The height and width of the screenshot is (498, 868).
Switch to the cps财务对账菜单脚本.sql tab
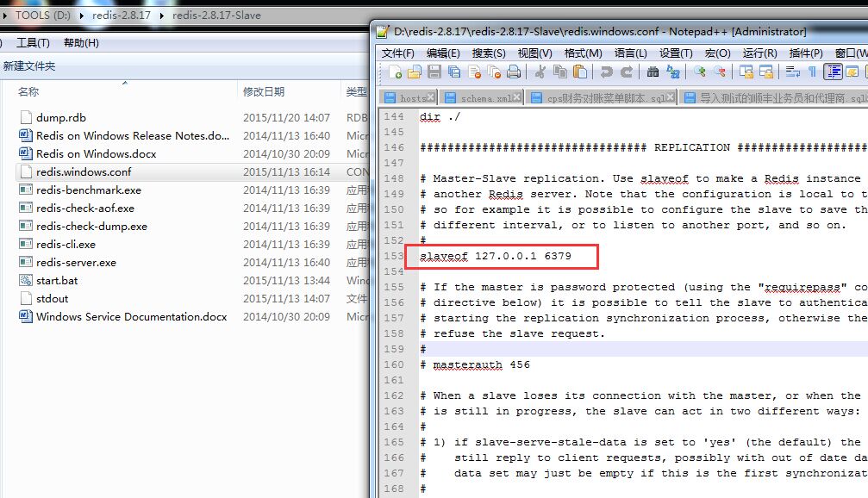[x=602, y=98]
